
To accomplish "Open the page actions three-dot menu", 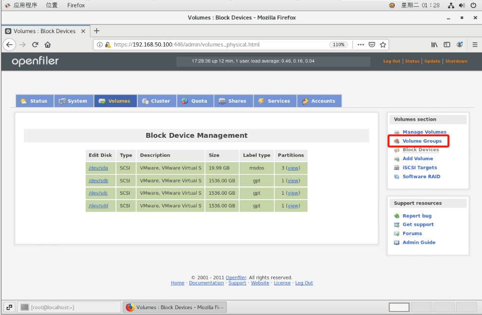I will click(361, 45).
